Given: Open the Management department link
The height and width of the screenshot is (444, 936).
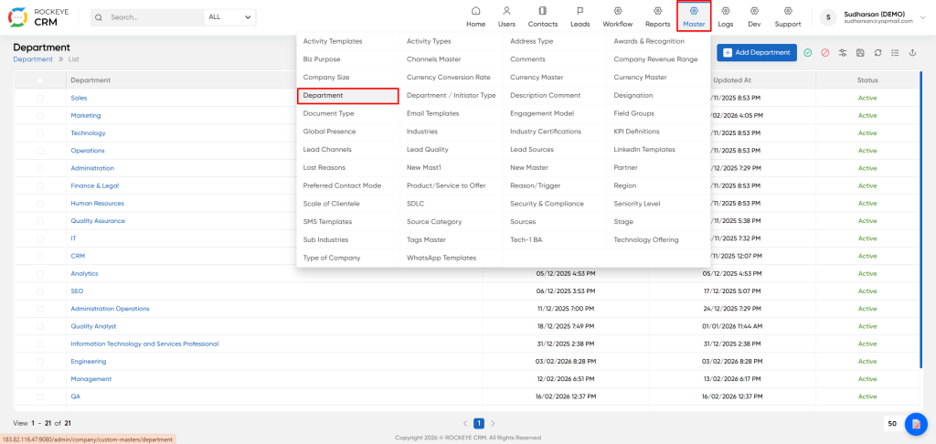Looking at the screenshot, I should (90, 379).
